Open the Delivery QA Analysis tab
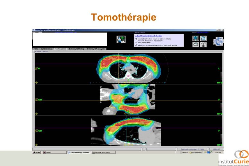Viewport: 249px width, 166px height. coord(96,49)
